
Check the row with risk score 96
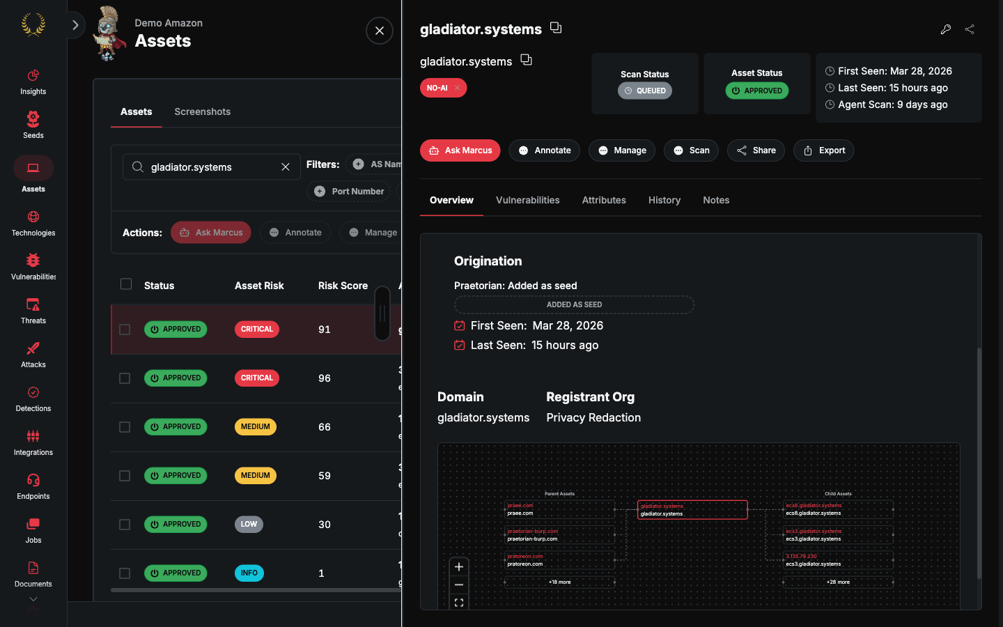tap(125, 378)
